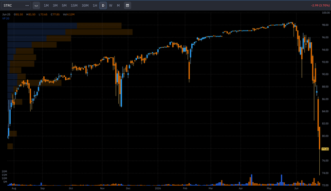Select the monthly M timeframe after W
Viewport: 331px width, 191px height.
(118, 5)
